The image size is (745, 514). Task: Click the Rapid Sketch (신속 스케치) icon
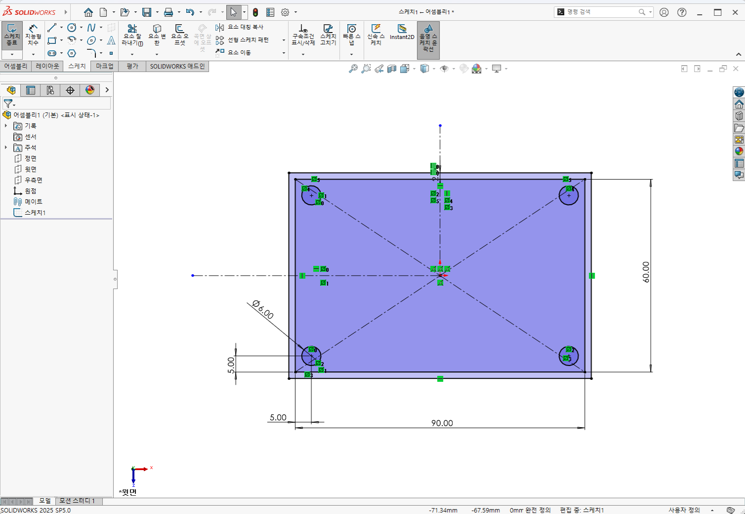(376, 35)
